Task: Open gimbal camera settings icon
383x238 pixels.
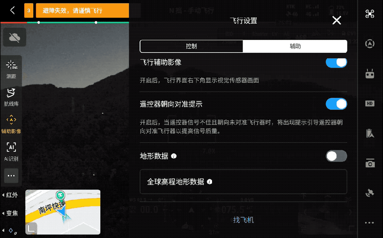Action: (x=370, y=163)
